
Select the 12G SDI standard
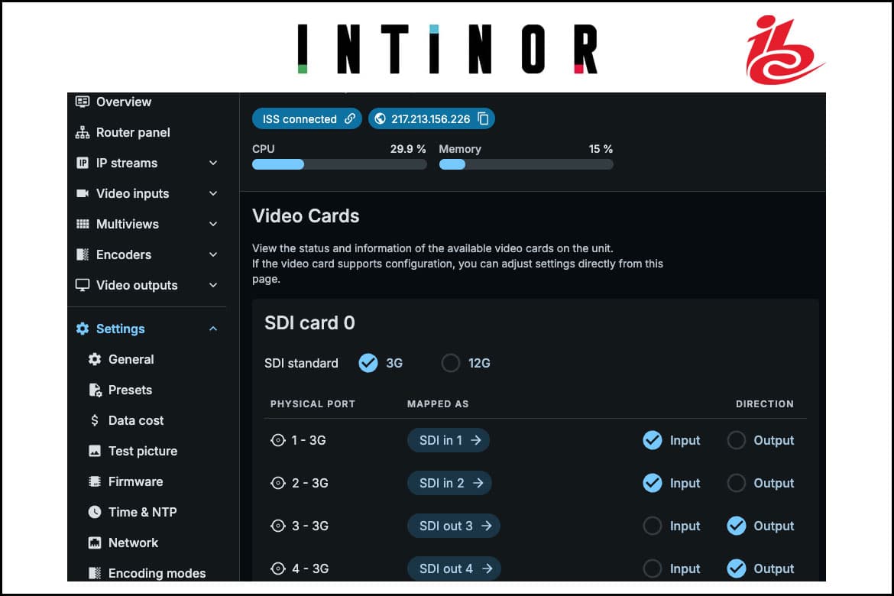(450, 363)
